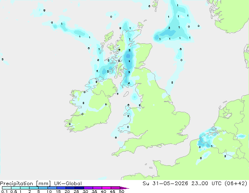
Task: Click the legend scale label "50"
Action: [x=121, y=191]
